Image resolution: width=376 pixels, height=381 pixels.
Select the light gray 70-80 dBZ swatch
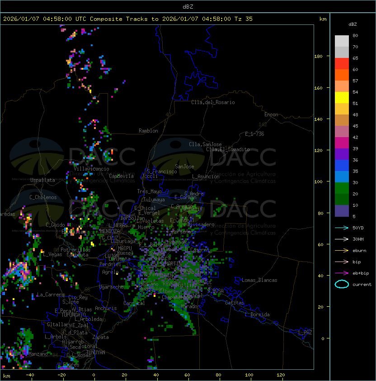click(x=342, y=41)
